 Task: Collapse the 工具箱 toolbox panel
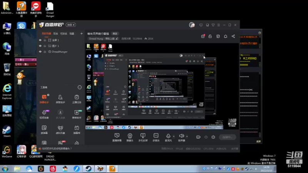[x=80, y=87]
